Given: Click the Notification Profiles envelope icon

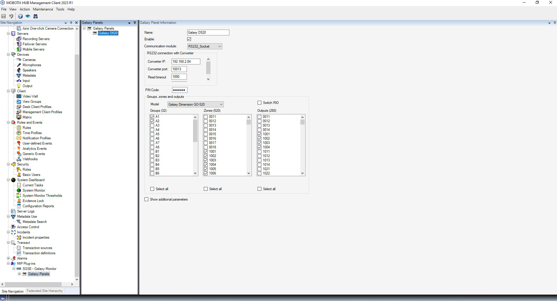Looking at the screenshot, I should click(19, 138).
